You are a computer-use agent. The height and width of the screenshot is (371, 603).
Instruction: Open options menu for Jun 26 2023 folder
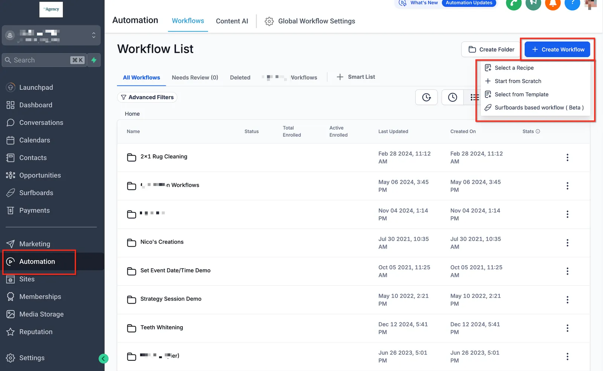[x=567, y=357]
